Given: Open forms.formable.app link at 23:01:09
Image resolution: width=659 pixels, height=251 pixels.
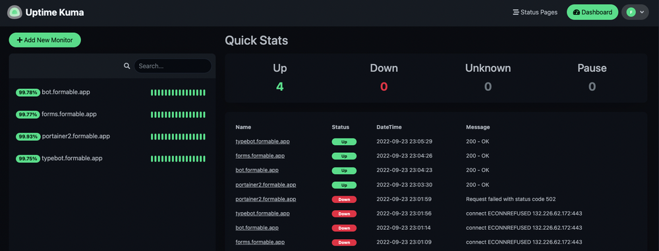Looking at the screenshot, I should pos(260,242).
